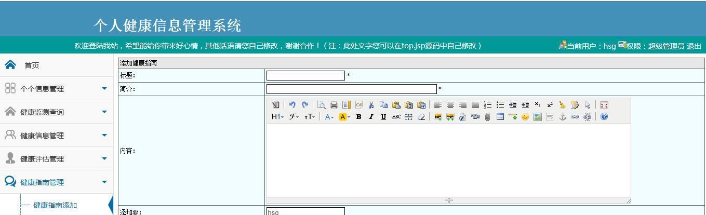Screen dimensions: 706x215
Task: Clean HTML code with broom icon
Action: (562, 104)
